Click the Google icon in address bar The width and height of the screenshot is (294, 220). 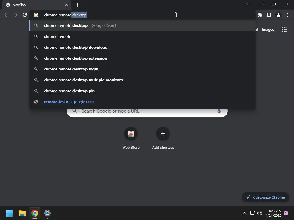(x=36, y=15)
